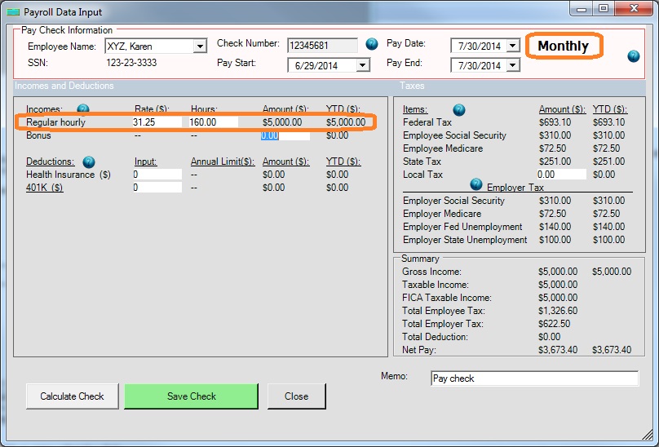Click the Bonus amount input field
659x447 pixels.
click(x=285, y=135)
